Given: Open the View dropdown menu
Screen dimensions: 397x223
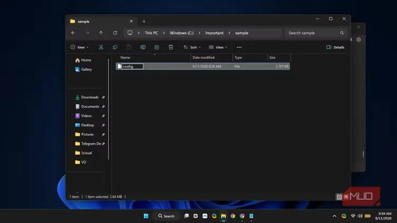Looking at the screenshot, I should point(218,47).
